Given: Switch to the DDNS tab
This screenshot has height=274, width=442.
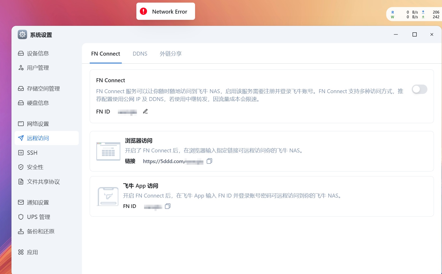Looking at the screenshot, I should [x=140, y=54].
